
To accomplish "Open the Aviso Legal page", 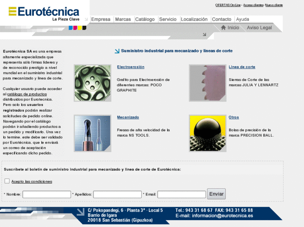I will 259,27.
